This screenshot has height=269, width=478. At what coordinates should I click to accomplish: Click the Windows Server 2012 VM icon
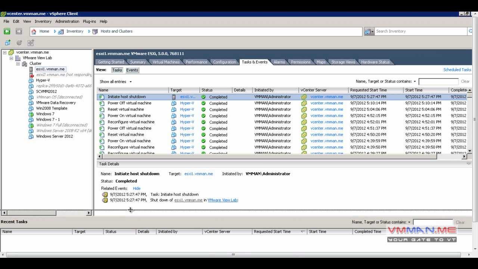31,137
